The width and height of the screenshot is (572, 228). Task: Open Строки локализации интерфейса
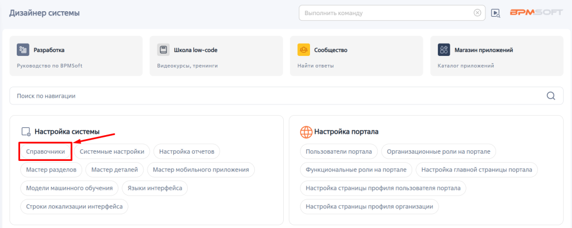tap(74, 206)
